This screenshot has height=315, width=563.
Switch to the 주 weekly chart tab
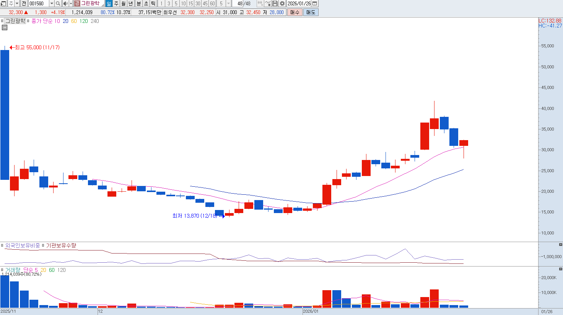[x=116, y=3]
